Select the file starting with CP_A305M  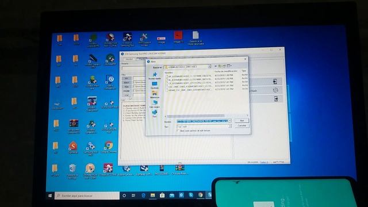pyautogui.click(x=190, y=83)
